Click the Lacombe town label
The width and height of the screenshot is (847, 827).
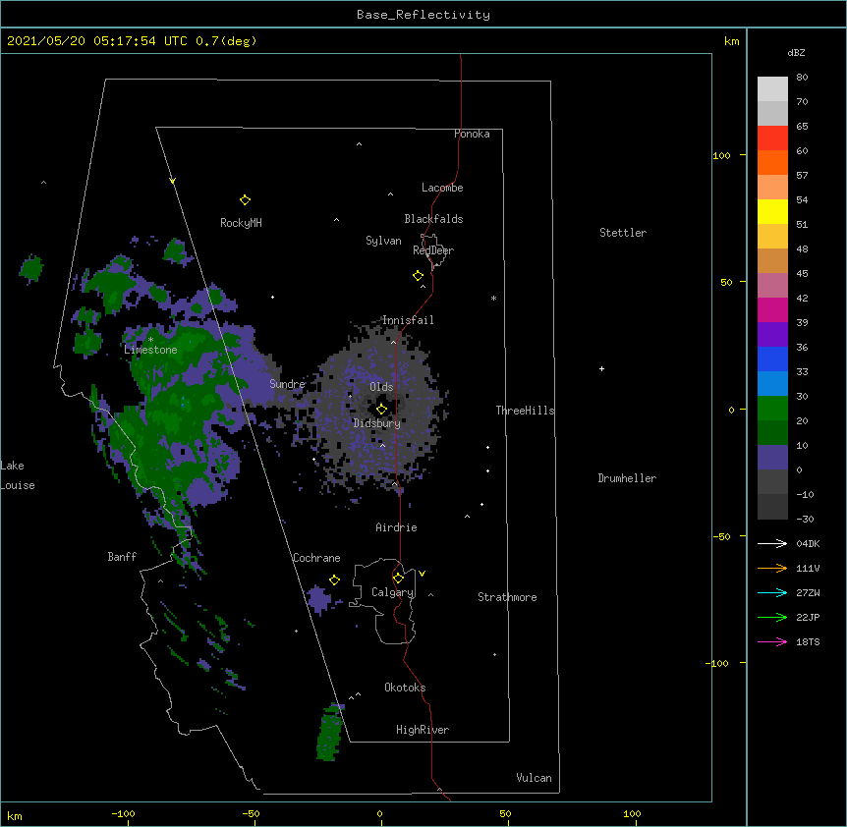coord(442,188)
